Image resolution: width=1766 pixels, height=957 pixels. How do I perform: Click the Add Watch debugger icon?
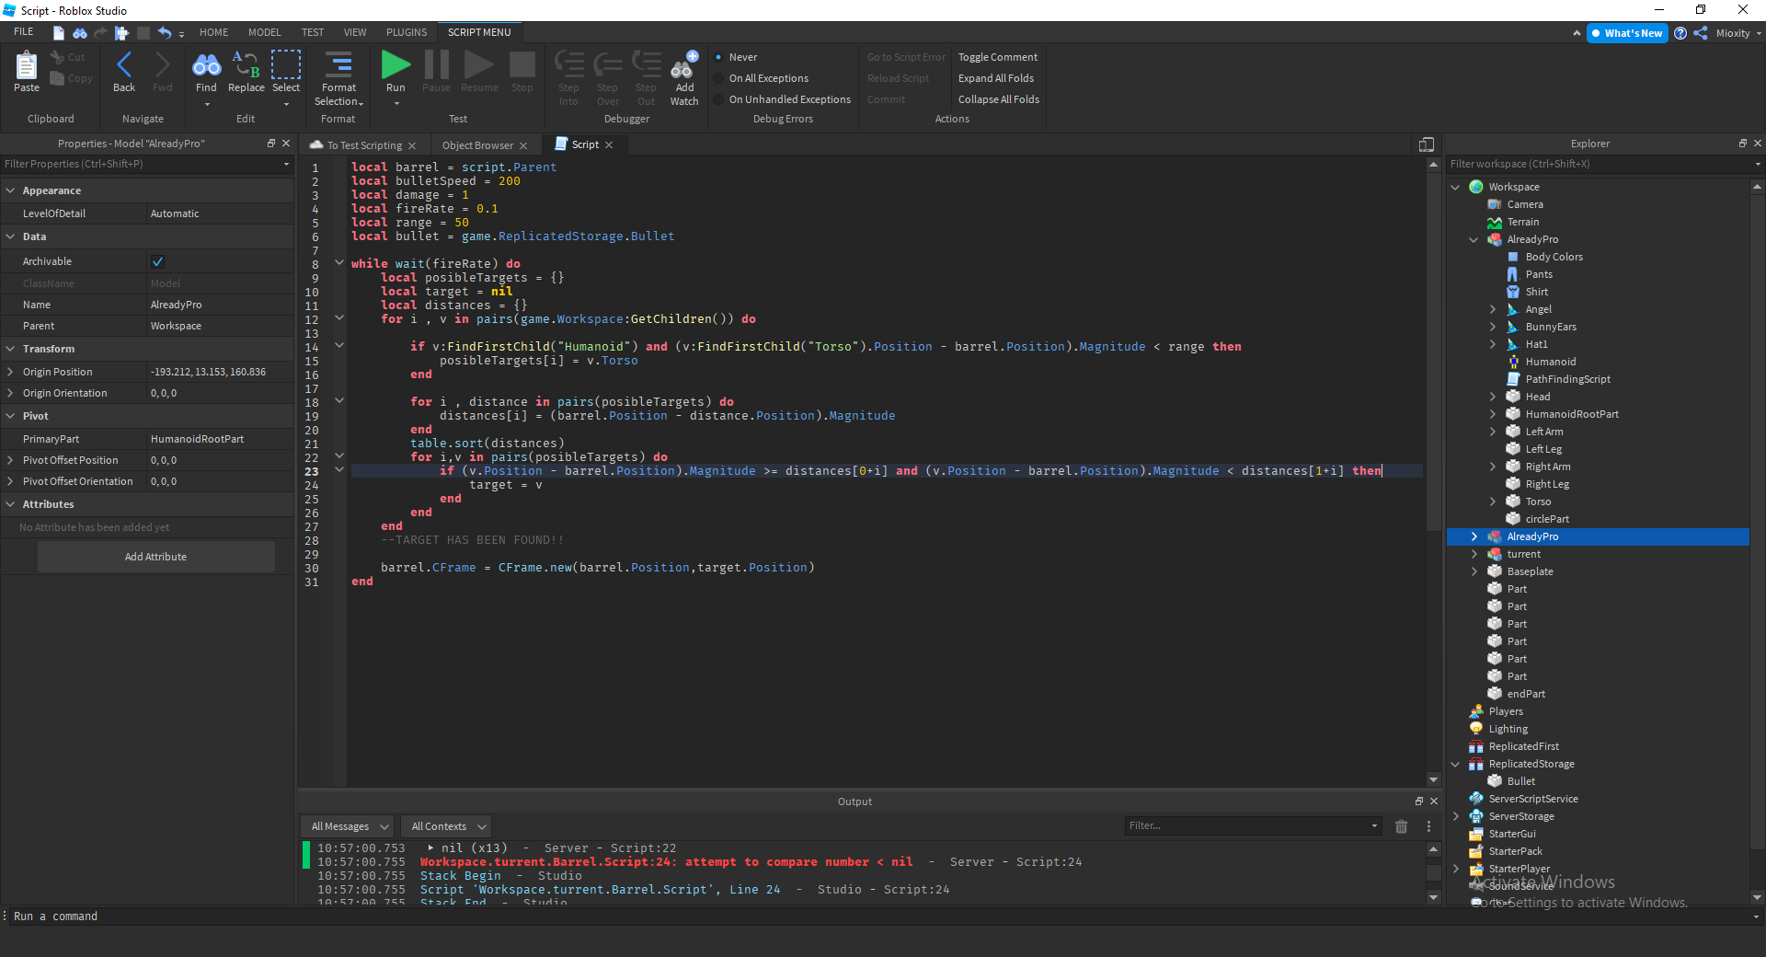(683, 69)
